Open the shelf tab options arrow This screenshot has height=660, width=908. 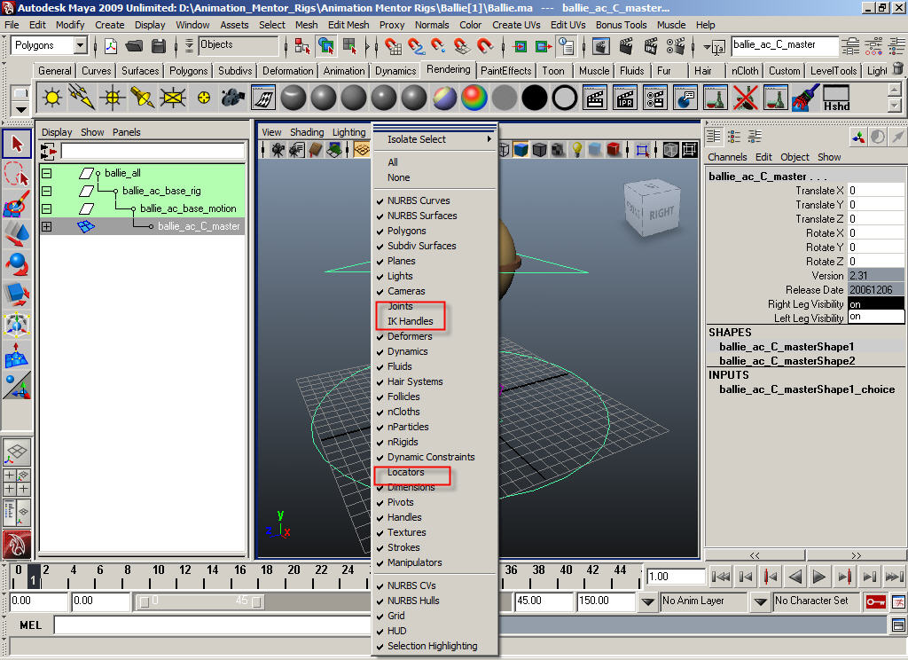(x=21, y=109)
